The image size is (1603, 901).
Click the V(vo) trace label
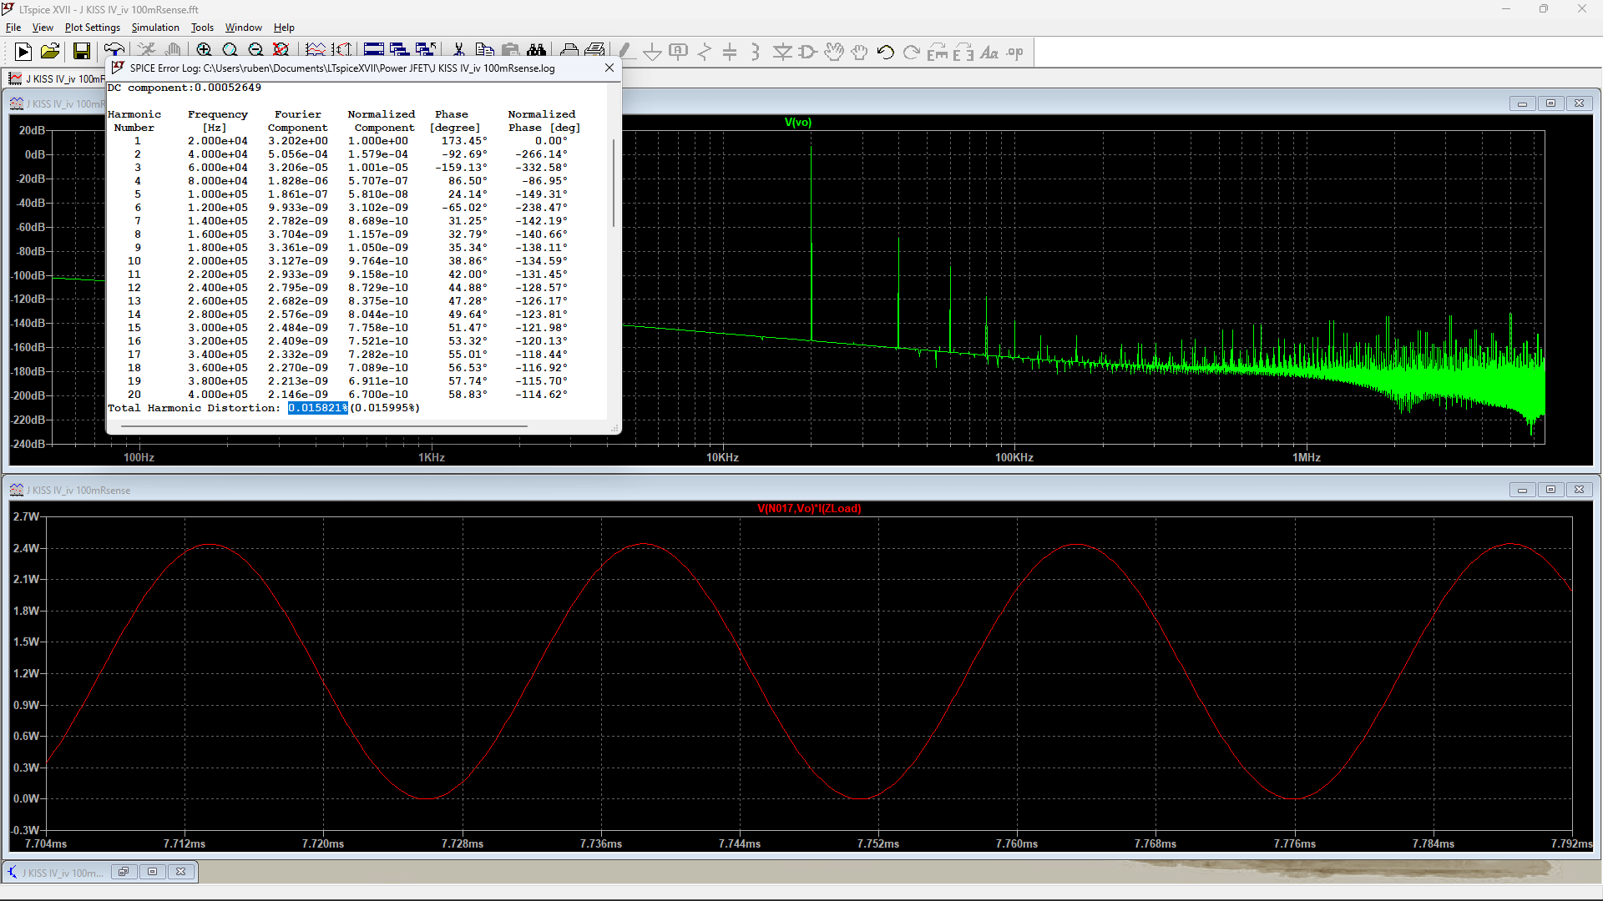(x=798, y=122)
